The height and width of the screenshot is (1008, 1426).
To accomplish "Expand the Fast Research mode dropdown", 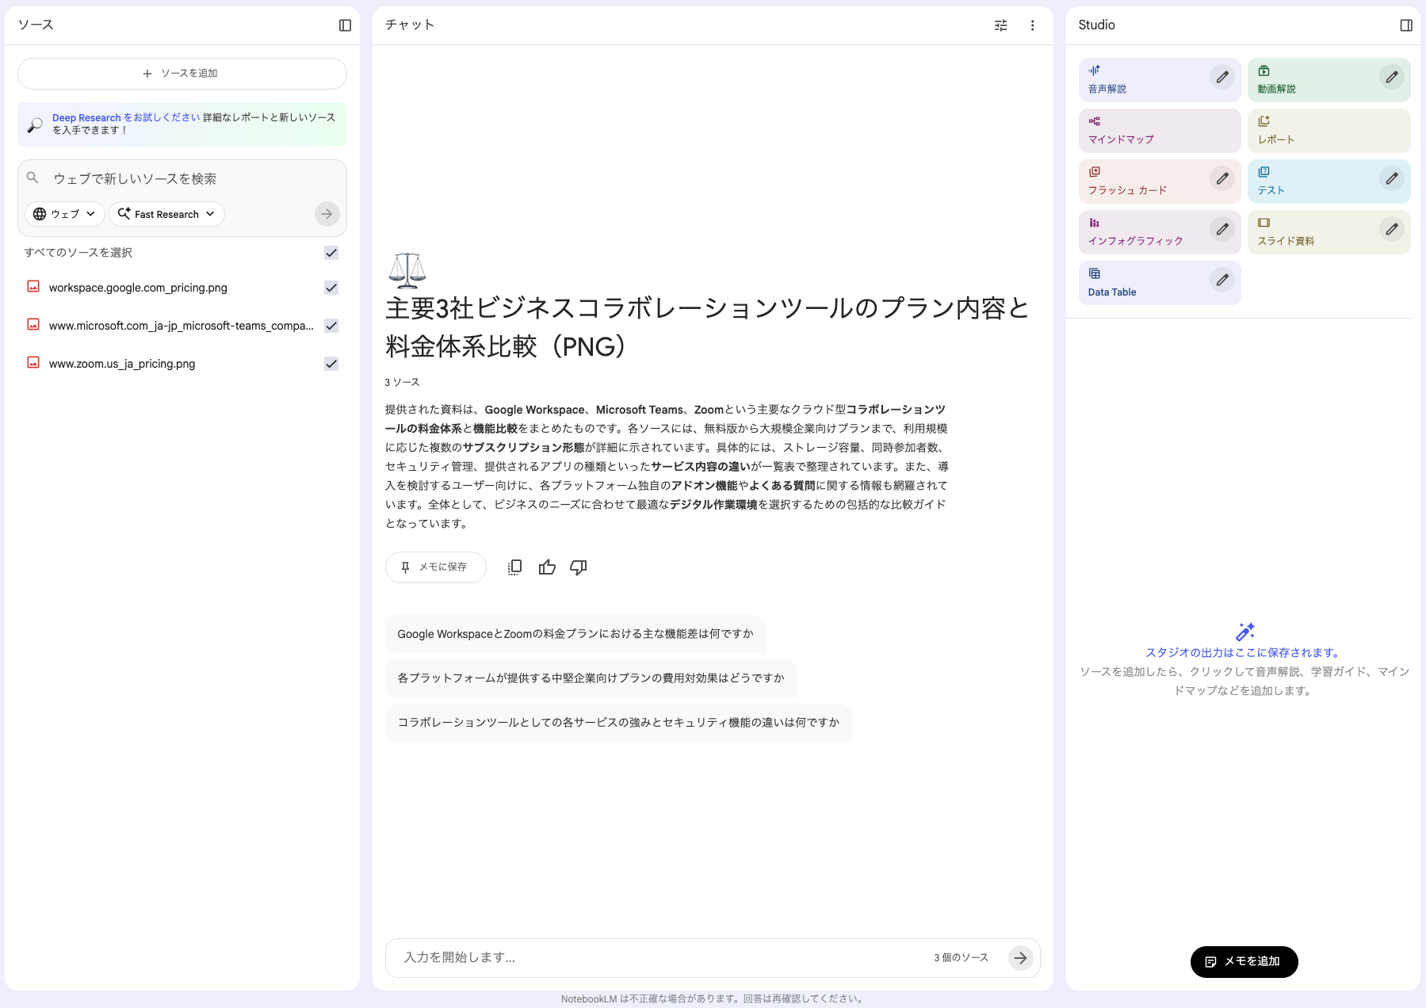I will pos(166,213).
